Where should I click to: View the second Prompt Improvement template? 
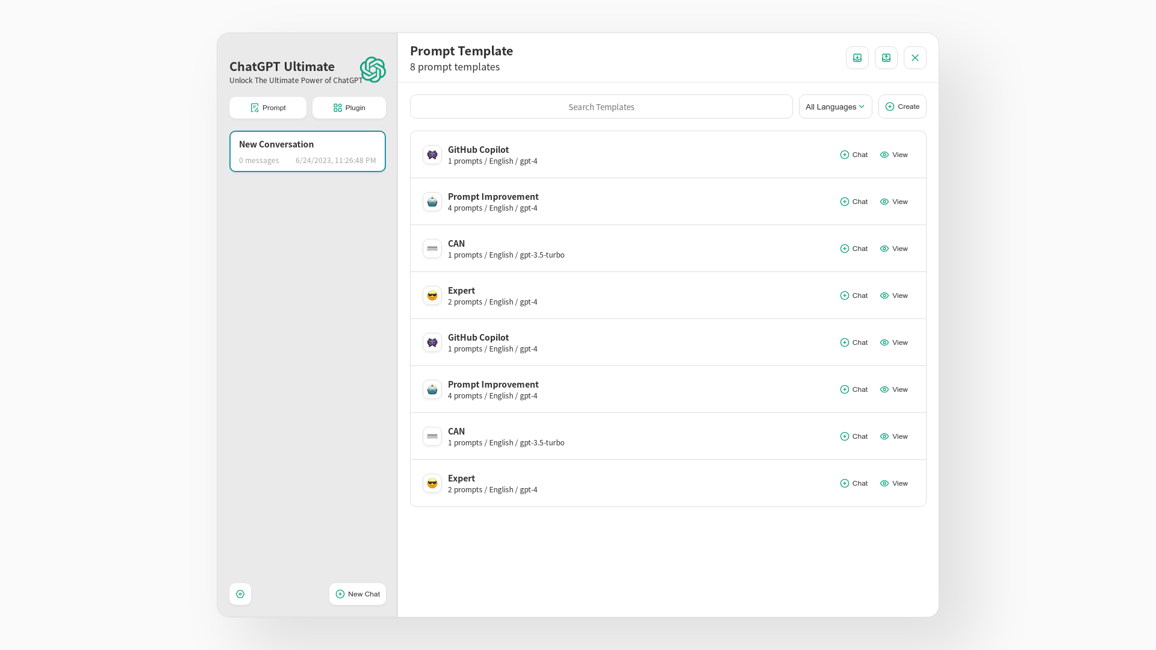[894, 389]
